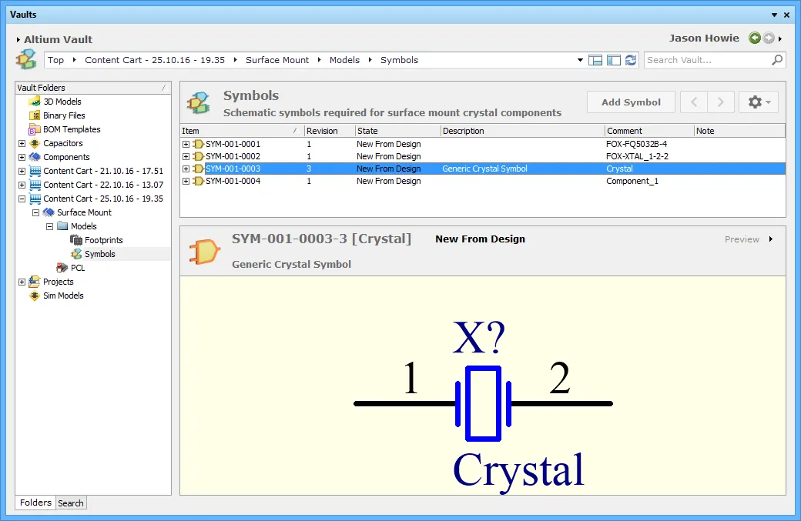Viewport: 801px width, 521px height.
Task: Expand Content Cart - 21.10.16 - 17.51 node
Action: (22, 171)
